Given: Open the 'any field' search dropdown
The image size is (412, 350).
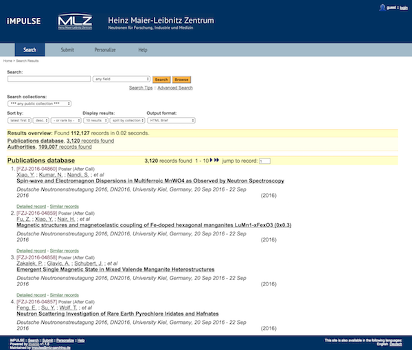Looking at the screenshot, I should (x=122, y=80).
